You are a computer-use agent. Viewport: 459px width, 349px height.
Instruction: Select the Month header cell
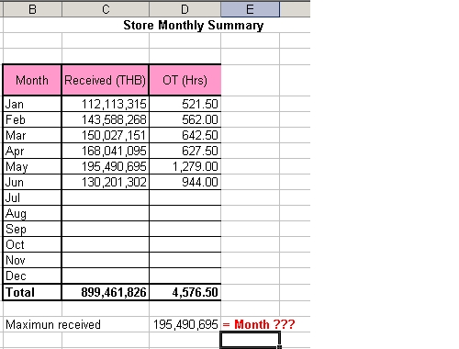point(32,80)
